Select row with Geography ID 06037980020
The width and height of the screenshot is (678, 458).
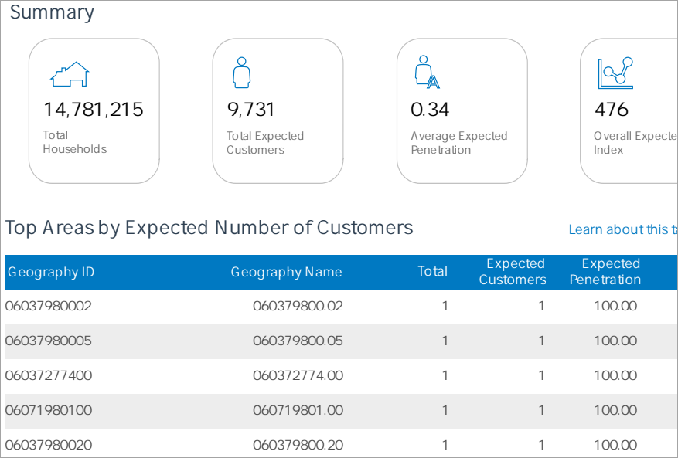[49, 445]
